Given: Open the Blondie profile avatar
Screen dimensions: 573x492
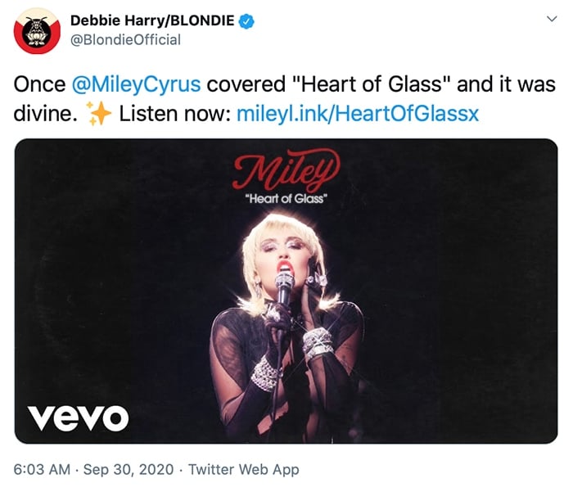Looking at the screenshot, I should click(37, 30).
